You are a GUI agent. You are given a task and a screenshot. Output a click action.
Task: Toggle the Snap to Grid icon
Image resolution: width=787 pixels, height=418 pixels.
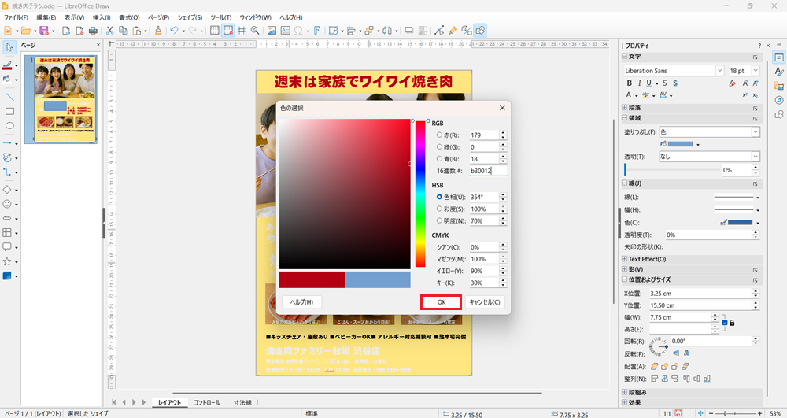(x=228, y=31)
